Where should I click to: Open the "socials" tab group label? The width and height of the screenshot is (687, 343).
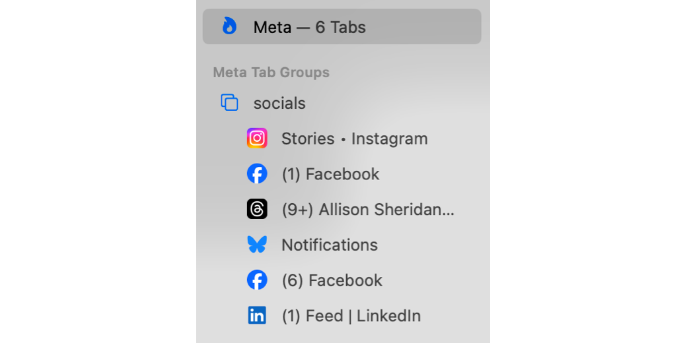click(x=279, y=104)
